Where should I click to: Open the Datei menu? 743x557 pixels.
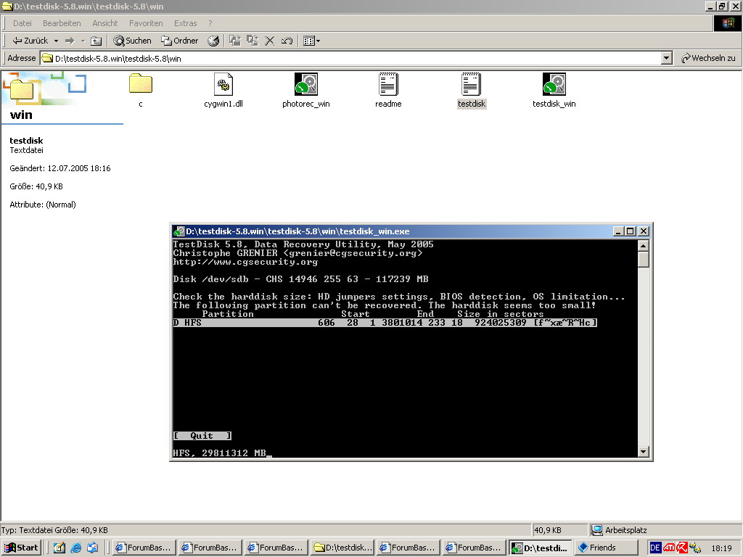coord(22,23)
